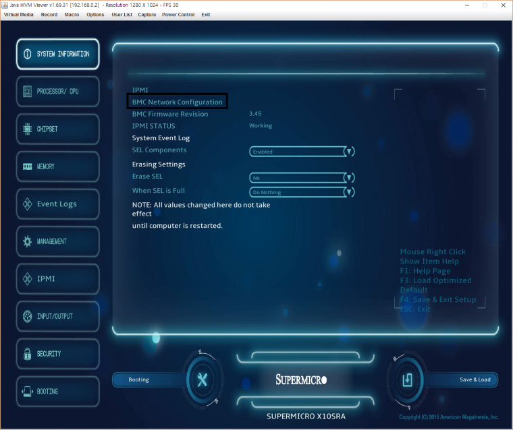Image resolution: width=513 pixels, height=430 pixels.
Task: Select the IPMI sidebar button
Action: (x=58, y=279)
